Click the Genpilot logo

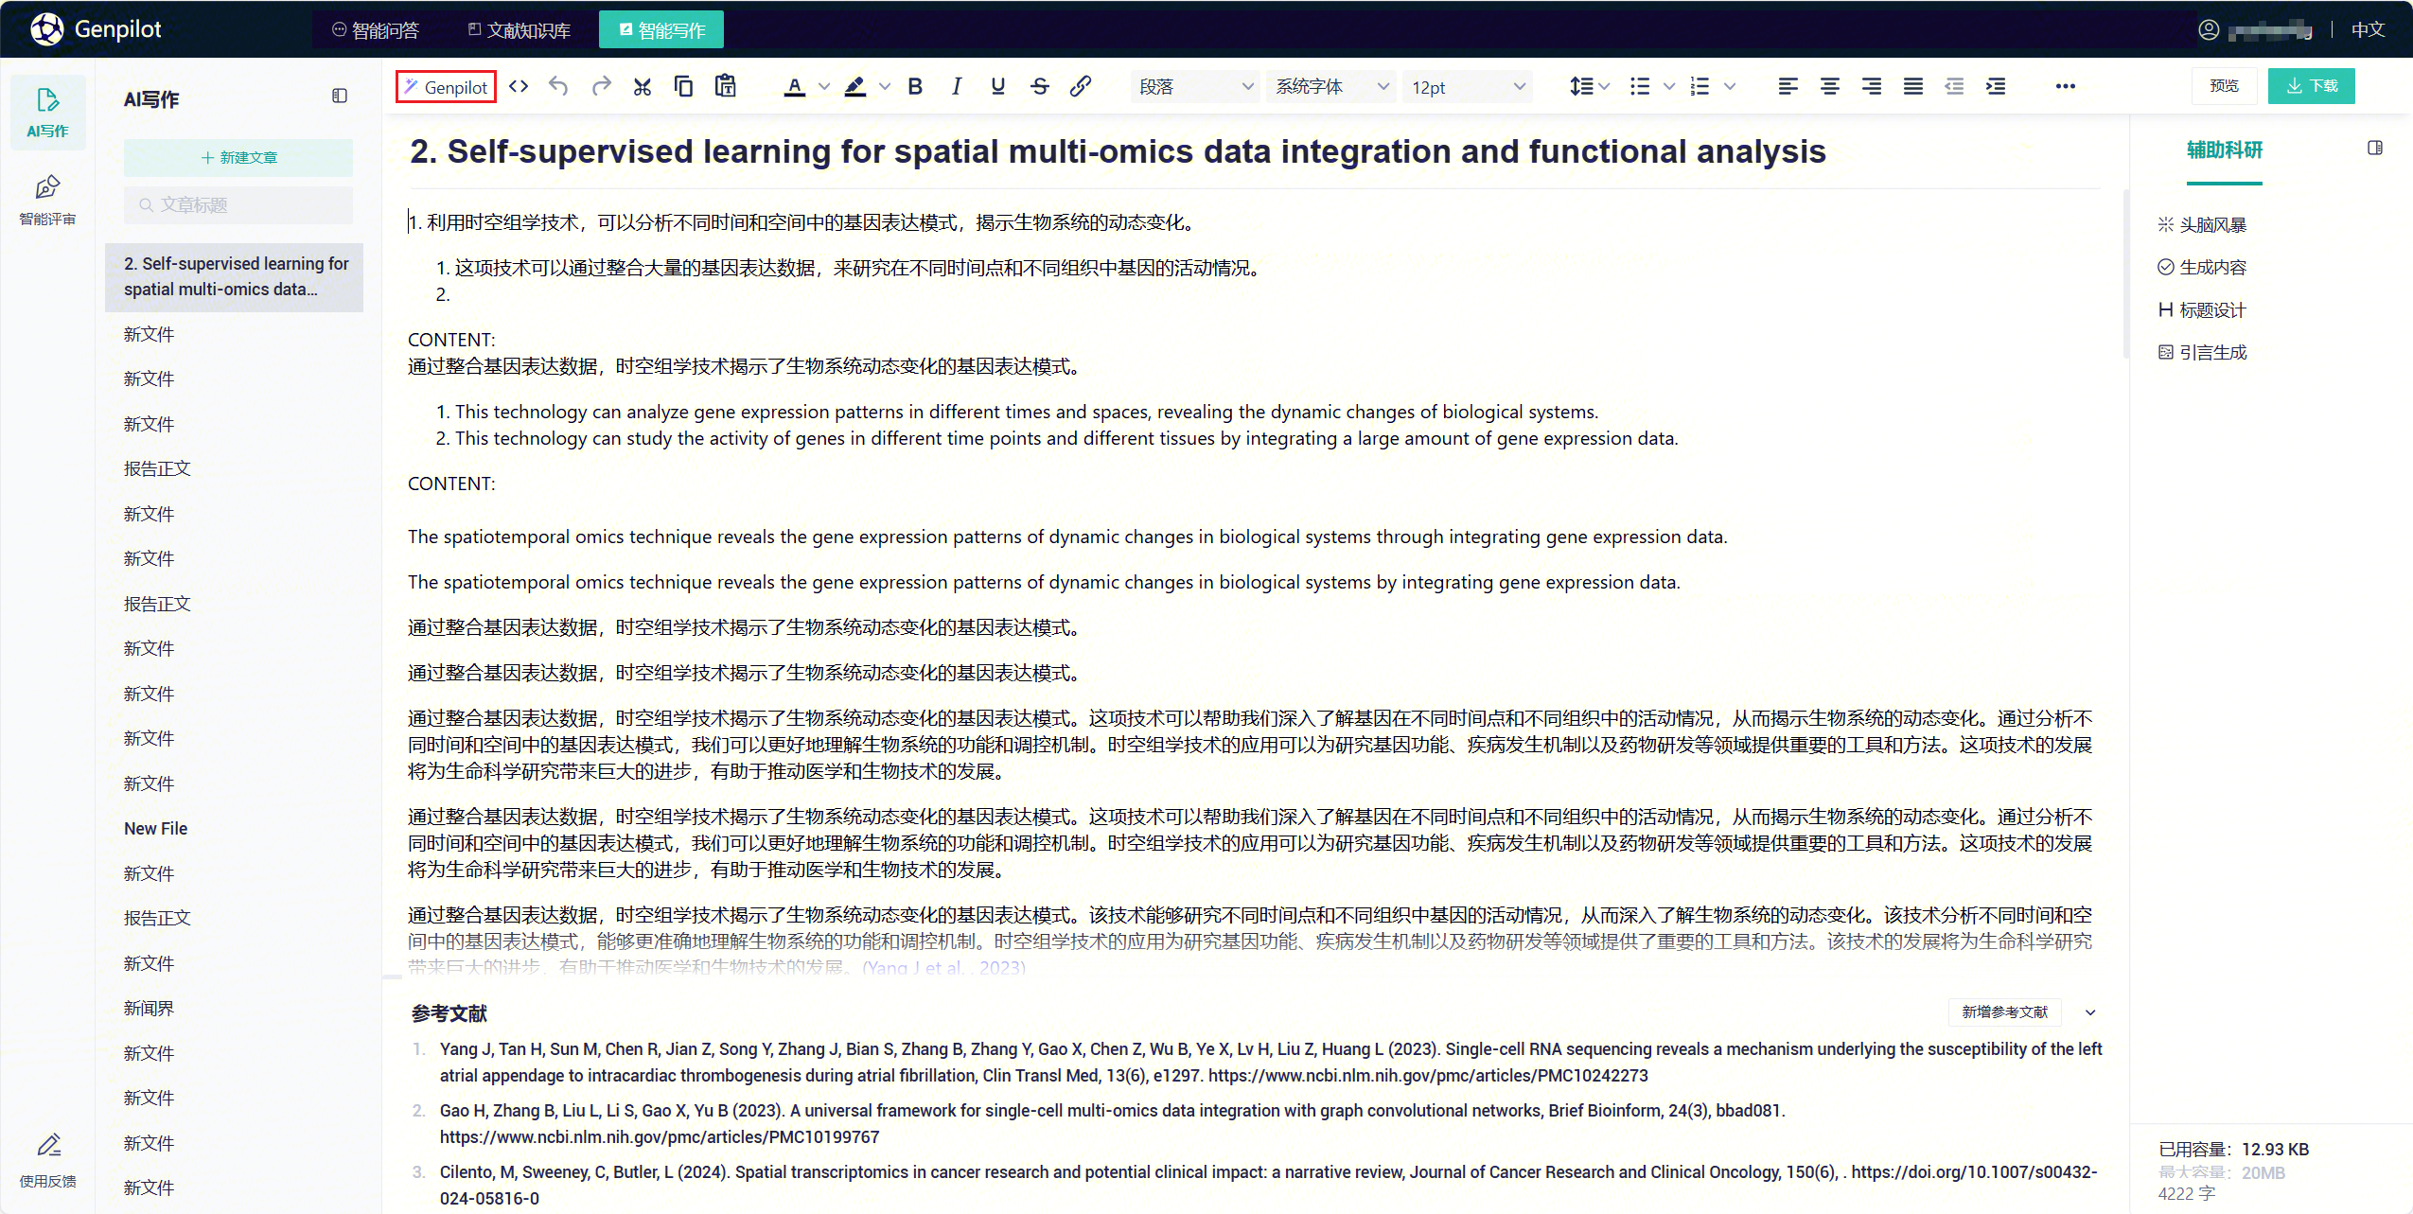(96, 29)
